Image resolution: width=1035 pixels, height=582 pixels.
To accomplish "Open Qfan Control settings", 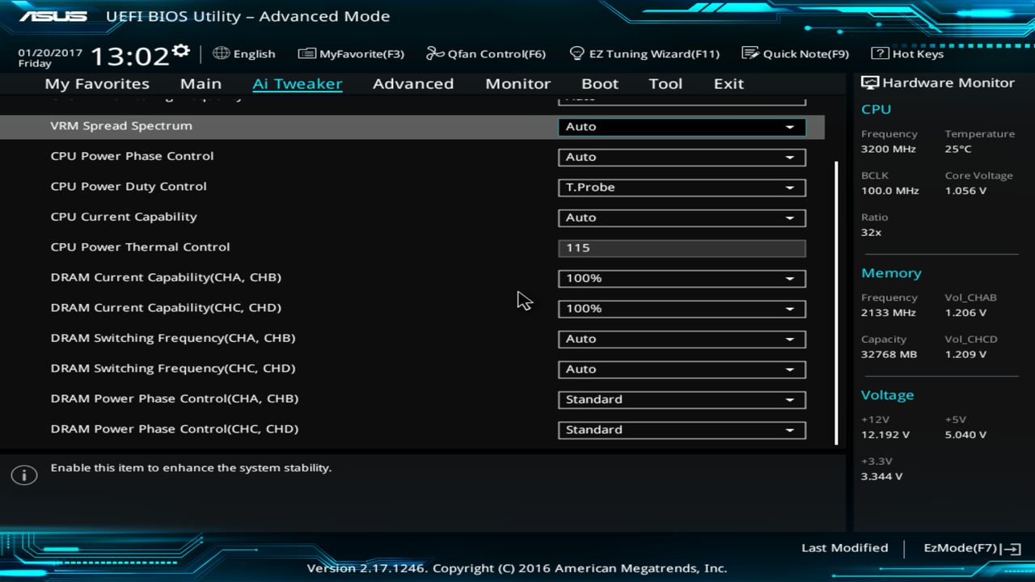I will [x=486, y=53].
